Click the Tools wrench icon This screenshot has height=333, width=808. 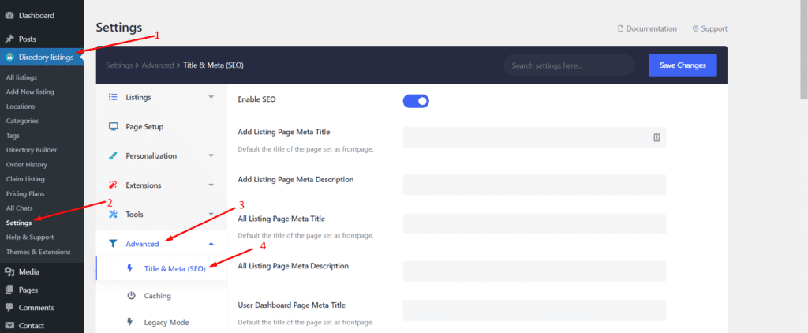(113, 214)
